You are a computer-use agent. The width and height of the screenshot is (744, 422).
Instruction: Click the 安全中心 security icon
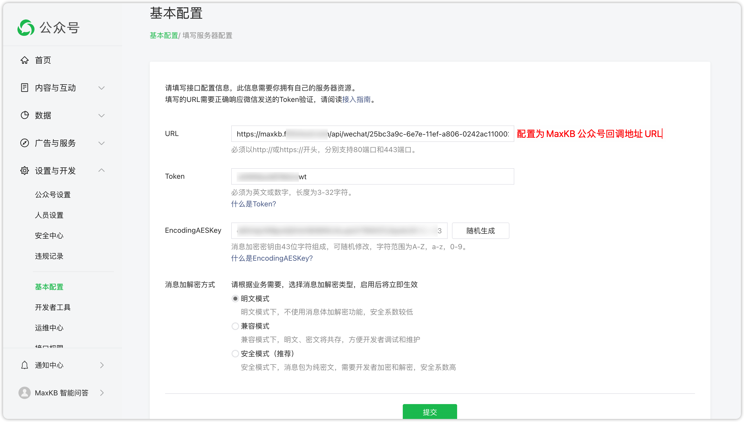49,235
